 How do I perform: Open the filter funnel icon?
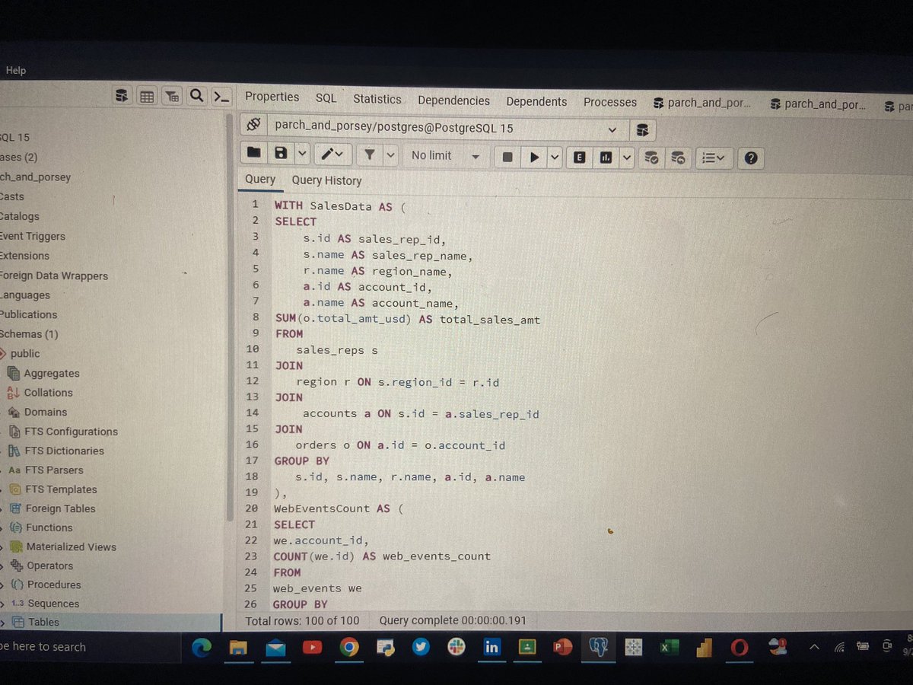[370, 155]
